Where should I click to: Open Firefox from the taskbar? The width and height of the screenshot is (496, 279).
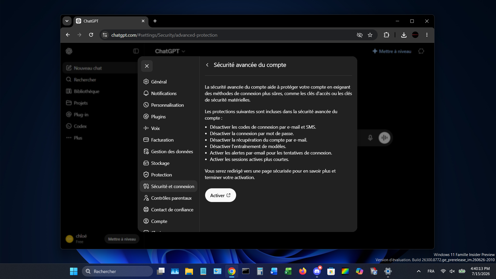(x=303, y=271)
